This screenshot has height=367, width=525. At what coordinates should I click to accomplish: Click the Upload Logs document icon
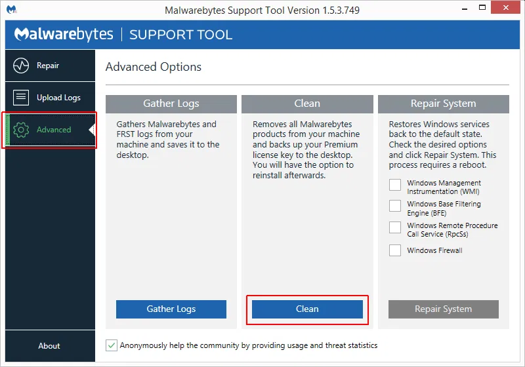point(21,98)
